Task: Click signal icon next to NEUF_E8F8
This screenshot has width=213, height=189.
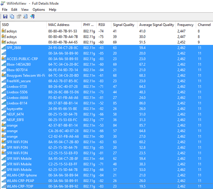Action: 4,120
